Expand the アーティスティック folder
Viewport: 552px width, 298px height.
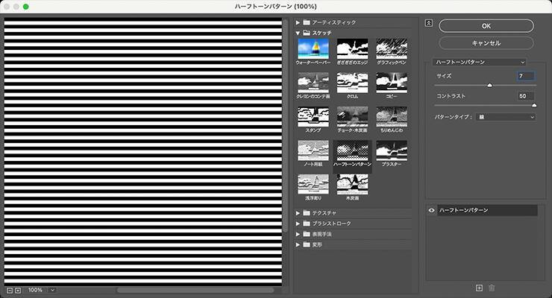(299, 22)
